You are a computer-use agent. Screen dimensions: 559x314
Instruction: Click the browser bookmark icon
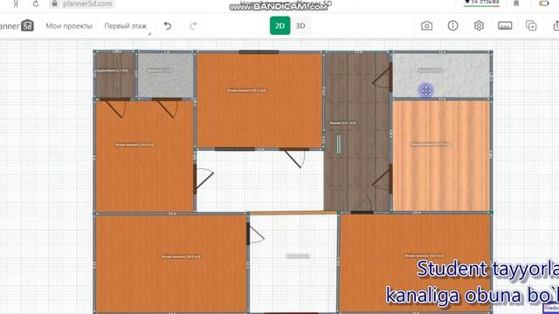(516, 3)
